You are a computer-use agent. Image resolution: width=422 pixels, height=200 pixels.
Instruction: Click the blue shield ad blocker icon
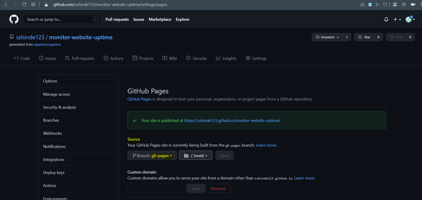point(370,5)
